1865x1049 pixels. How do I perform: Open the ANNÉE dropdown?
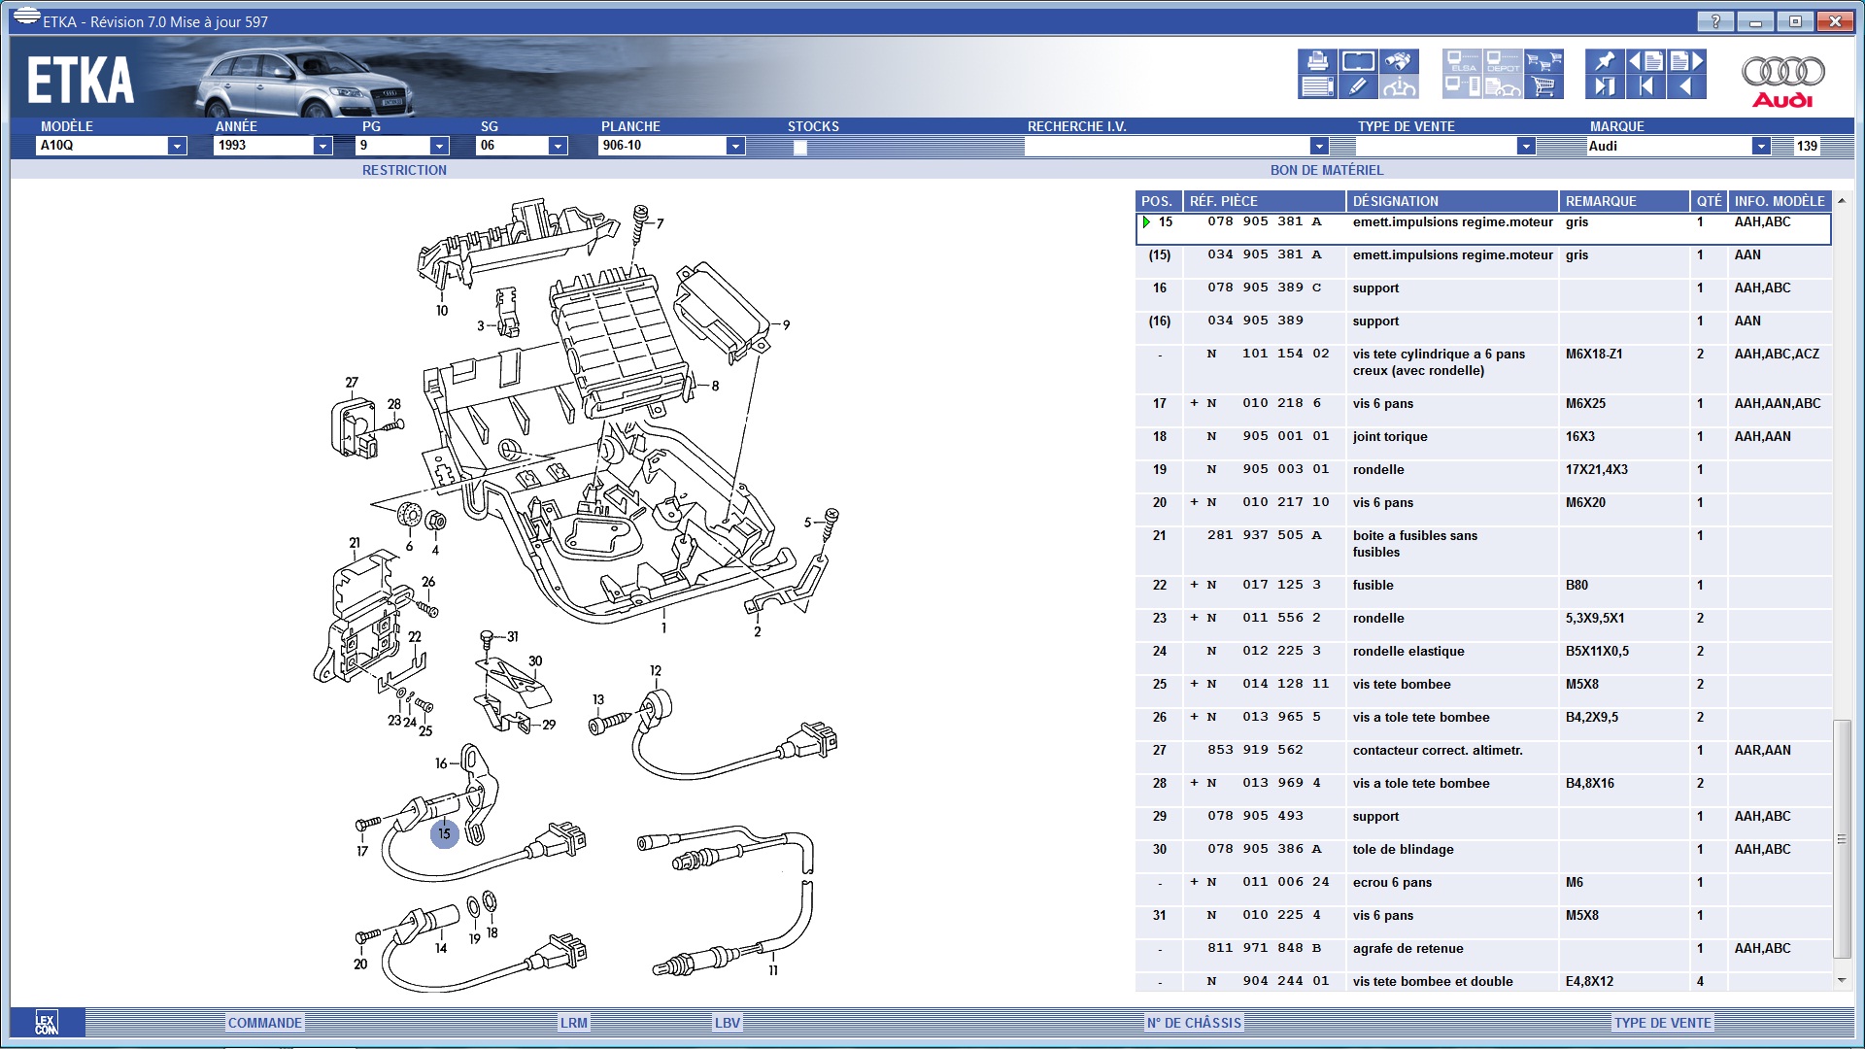[x=322, y=146]
